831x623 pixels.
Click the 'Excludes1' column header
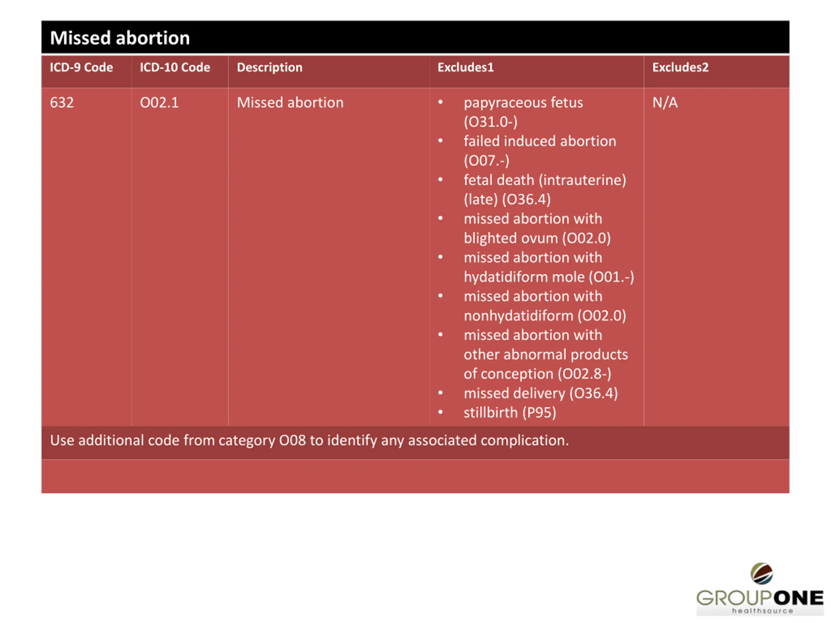coord(465,67)
